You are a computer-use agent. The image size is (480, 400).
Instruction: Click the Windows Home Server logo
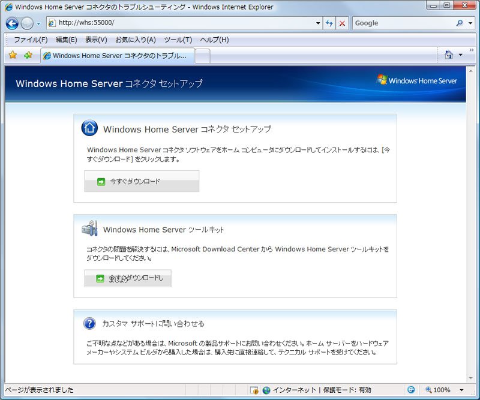click(417, 80)
